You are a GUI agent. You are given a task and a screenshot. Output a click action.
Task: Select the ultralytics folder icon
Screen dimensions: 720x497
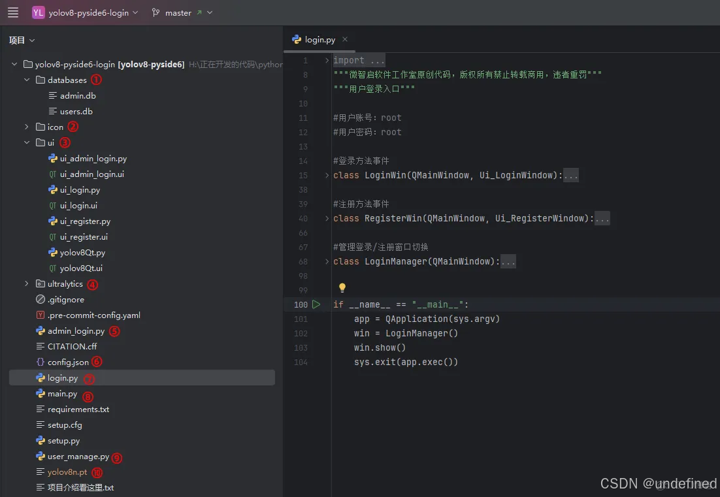(x=41, y=283)
